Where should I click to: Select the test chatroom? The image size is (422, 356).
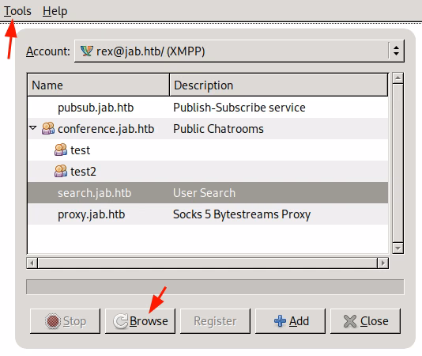pos(208,150)
